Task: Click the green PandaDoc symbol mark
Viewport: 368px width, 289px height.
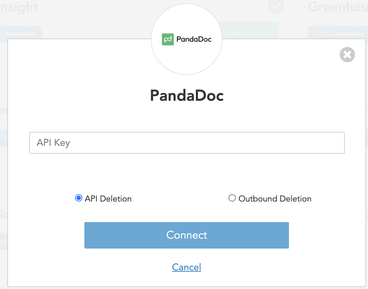Action: (x=168, y=39)
